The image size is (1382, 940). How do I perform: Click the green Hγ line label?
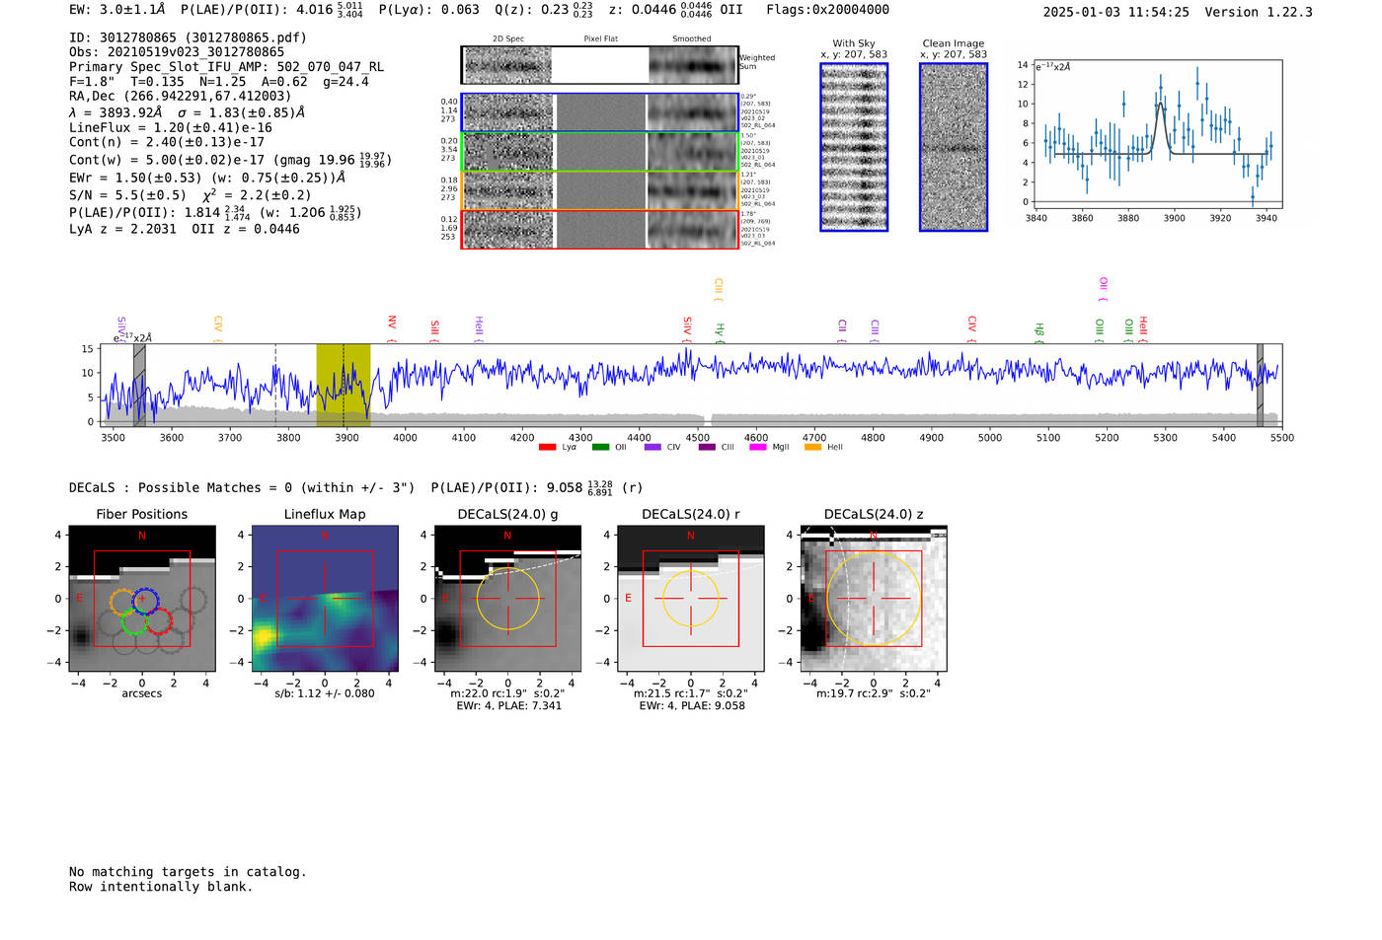721,332
